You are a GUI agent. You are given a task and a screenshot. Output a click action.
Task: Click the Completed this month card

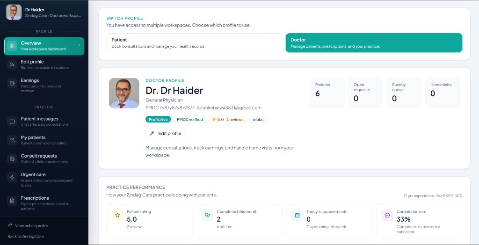pos(239,222)
